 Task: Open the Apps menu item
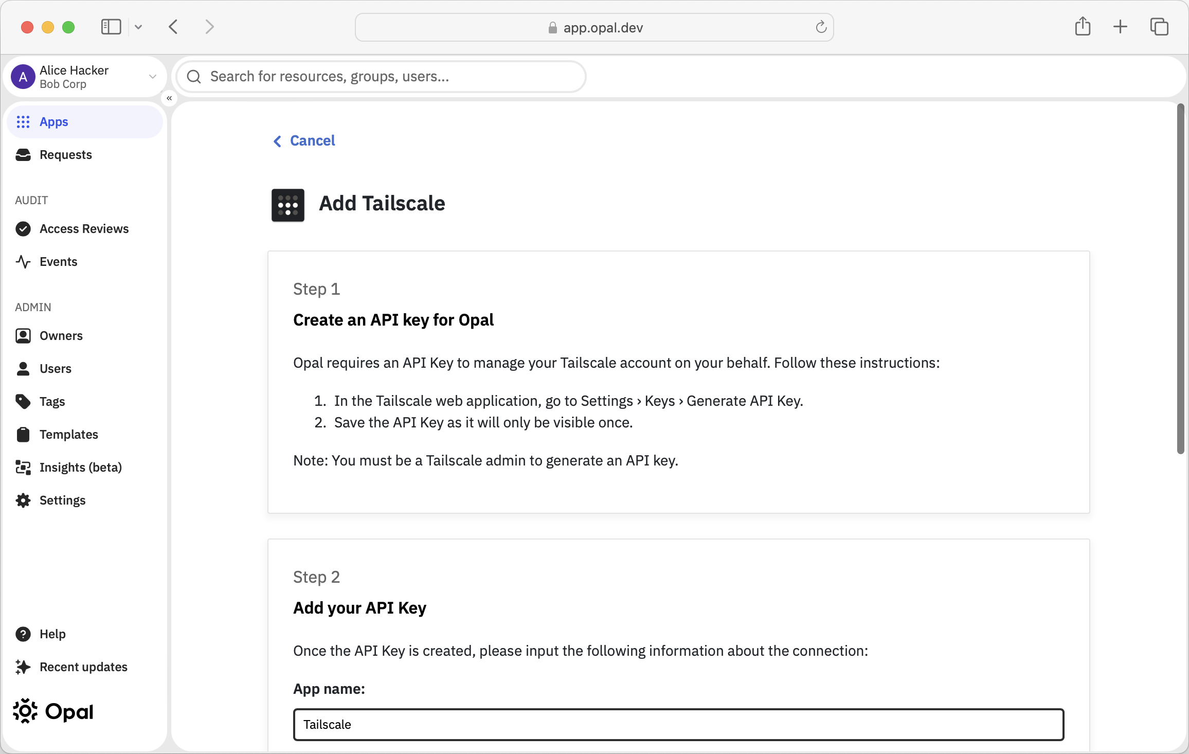pos(85,122)
